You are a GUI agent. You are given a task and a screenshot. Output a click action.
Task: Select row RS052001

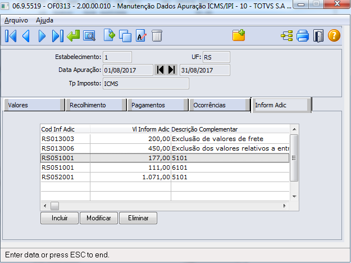(165, 177)
